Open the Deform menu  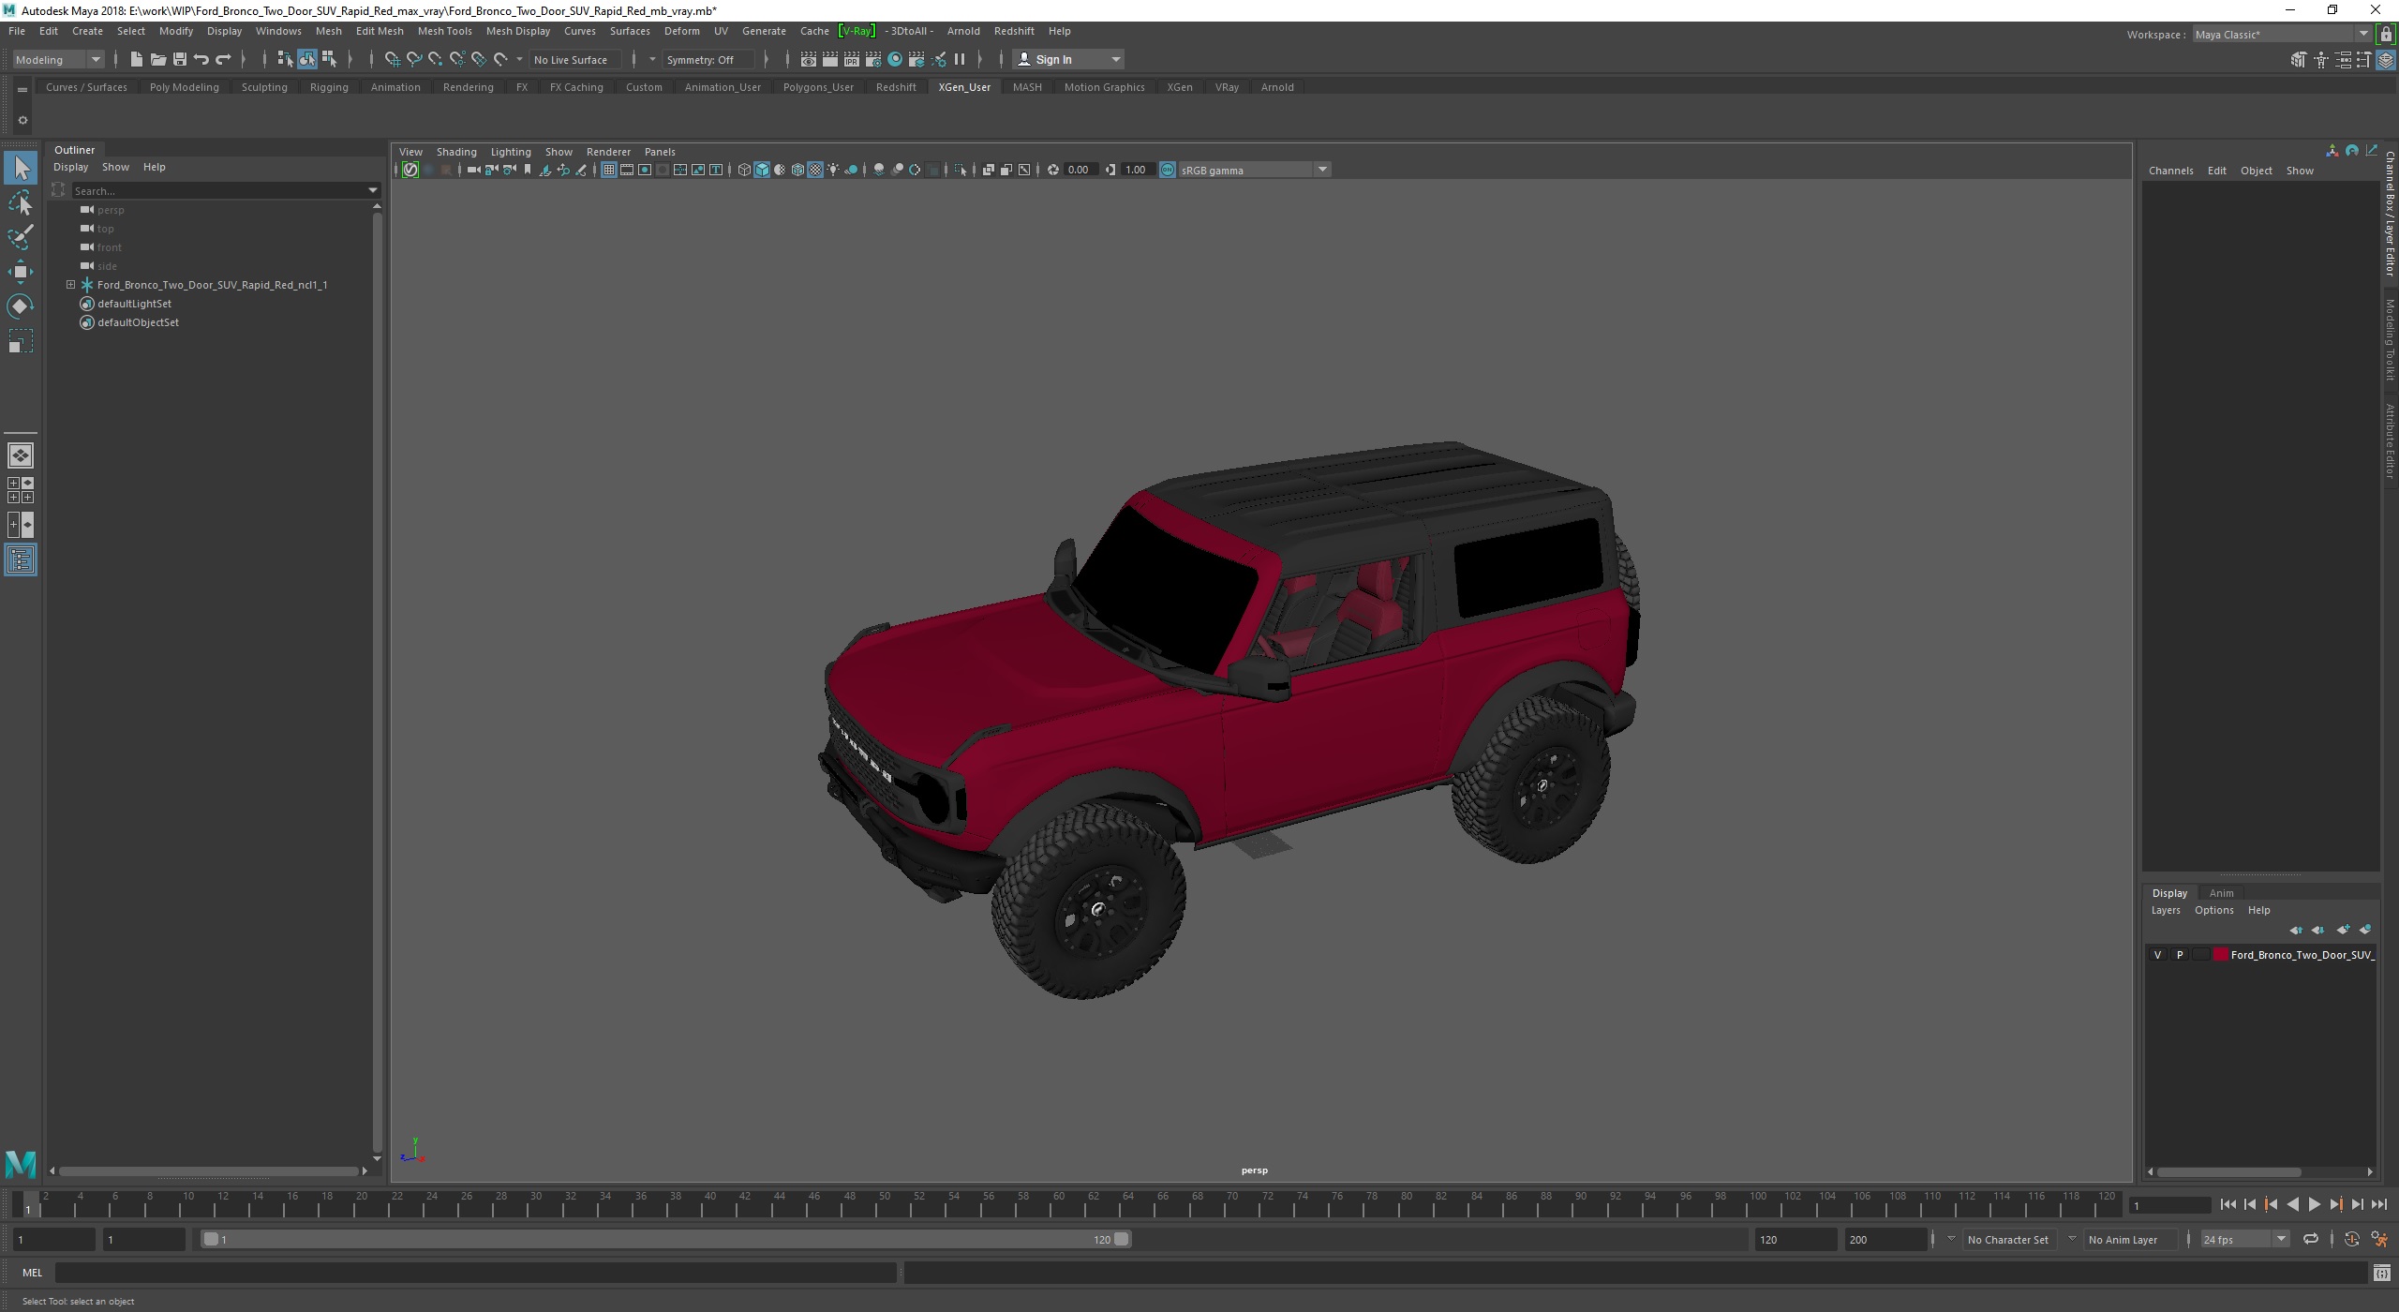coord(681,31)
